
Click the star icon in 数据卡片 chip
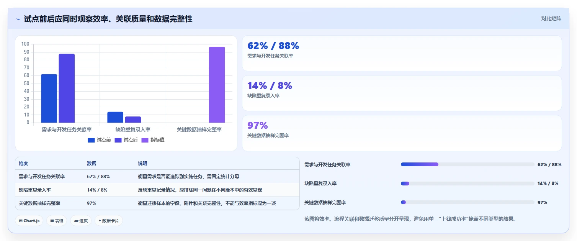click(100, 221)
